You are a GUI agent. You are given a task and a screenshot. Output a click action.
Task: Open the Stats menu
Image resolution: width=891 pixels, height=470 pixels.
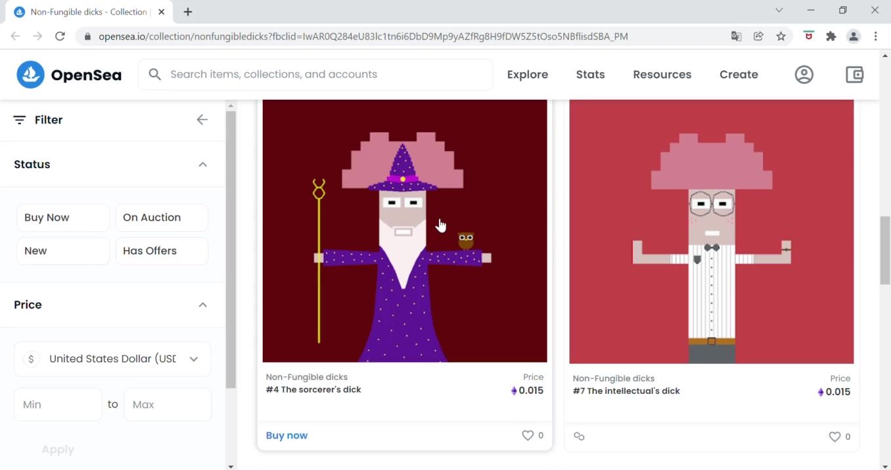[x=590, y=75]
